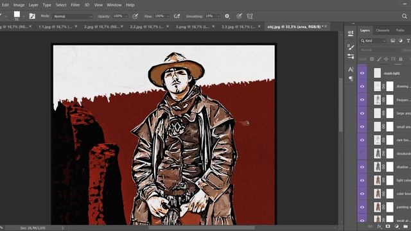This screenshot has height=231, width=411.
Task: Open the Flow slider dropdown arrow
Action: tap(168, 16)
